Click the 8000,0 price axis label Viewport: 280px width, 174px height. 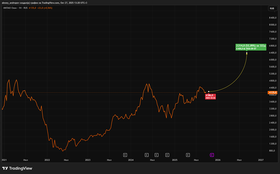pos(273,25)
